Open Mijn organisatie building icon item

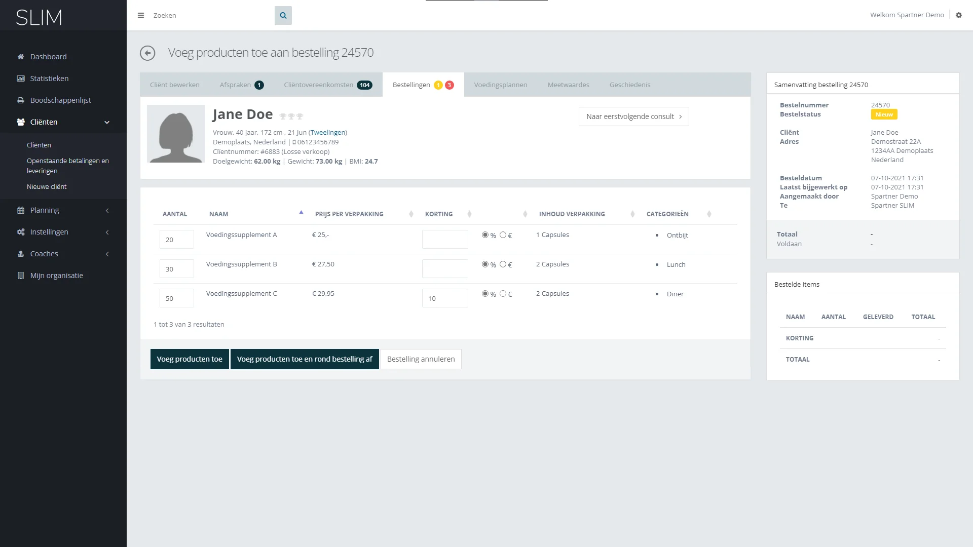21,276
